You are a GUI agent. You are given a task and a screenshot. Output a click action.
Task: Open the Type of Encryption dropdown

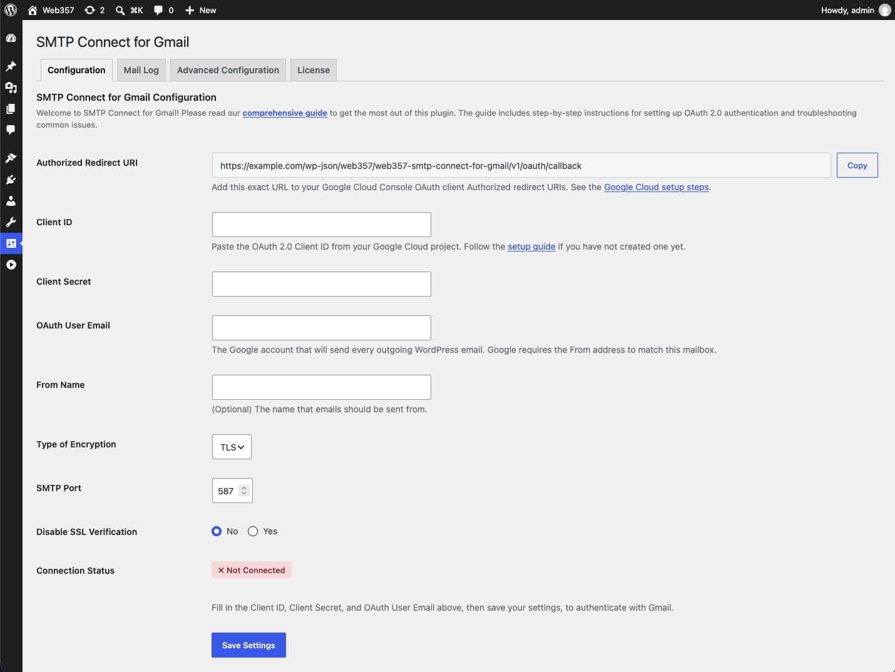coord(232,447)
